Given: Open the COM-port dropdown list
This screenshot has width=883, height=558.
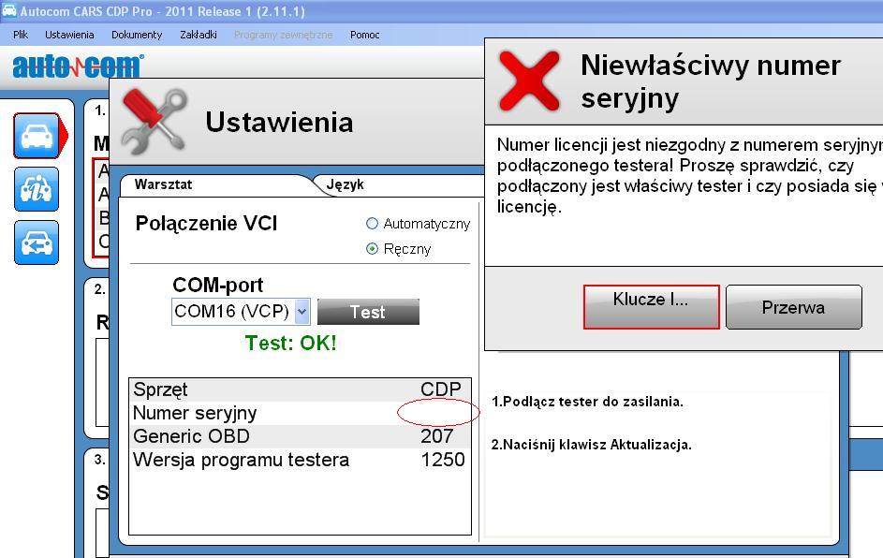Looking at the screenshot, I should tap(302, 312).
